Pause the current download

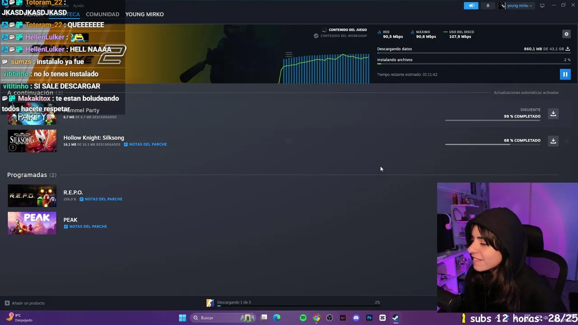[x=565, y=74]
